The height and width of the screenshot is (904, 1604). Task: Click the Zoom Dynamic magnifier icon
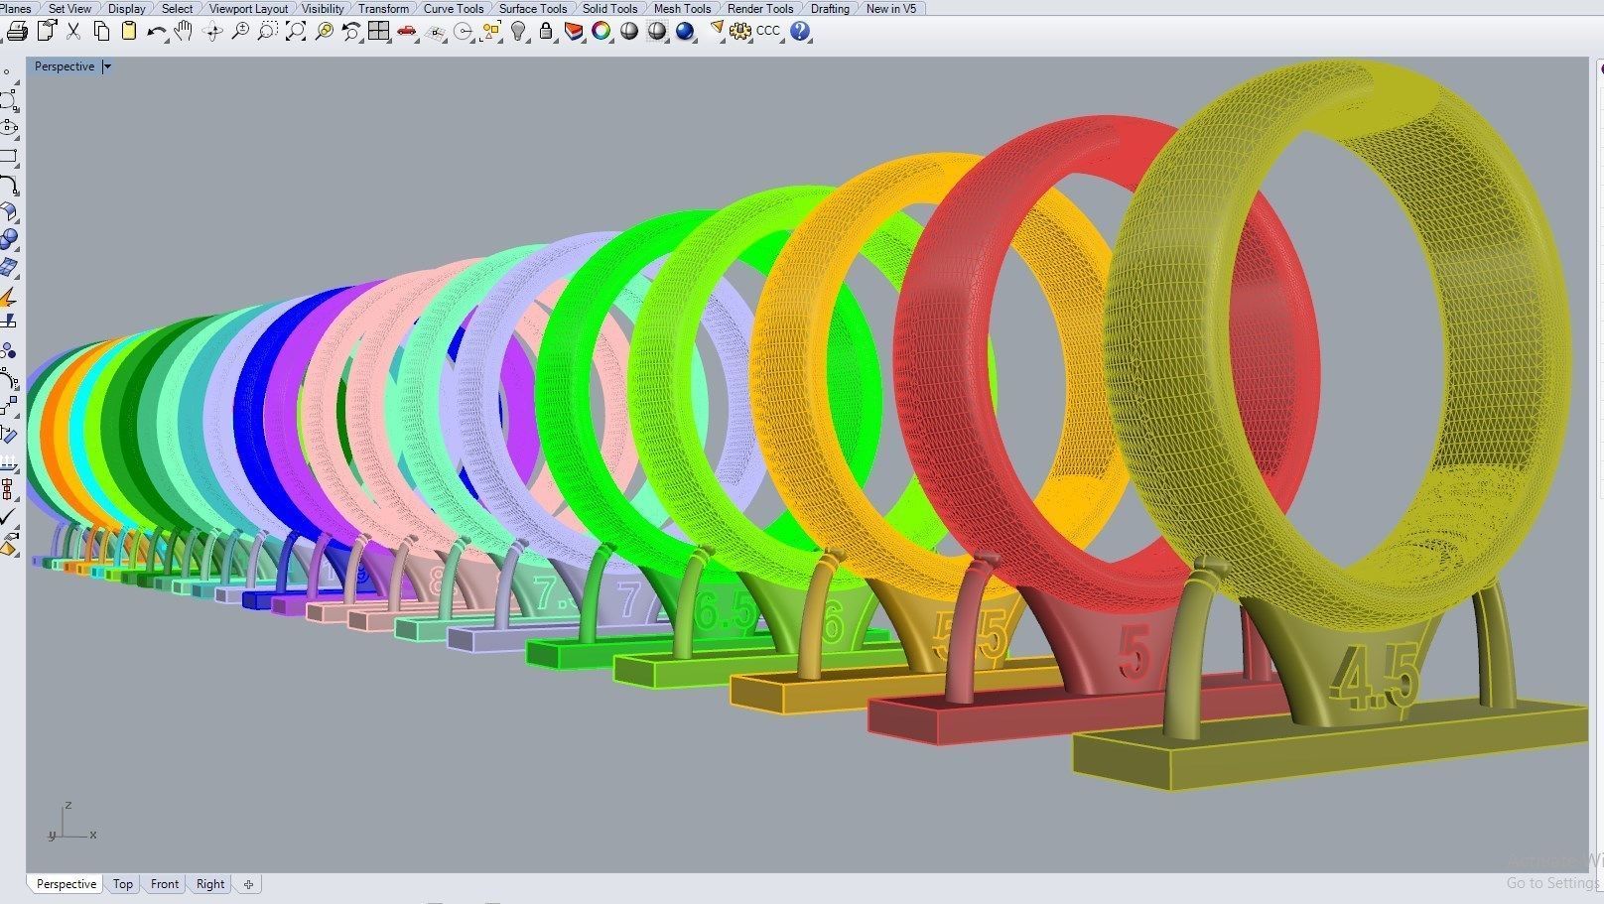click(x=240, y=32)
